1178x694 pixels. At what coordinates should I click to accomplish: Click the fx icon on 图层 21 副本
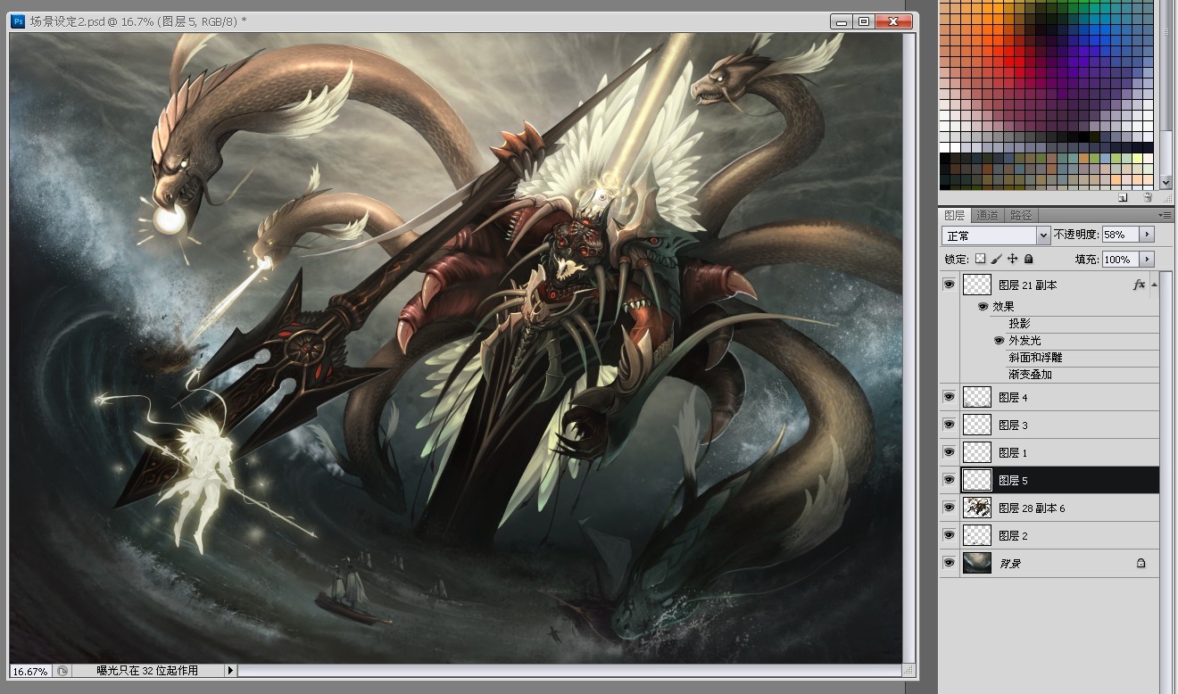1139,285
